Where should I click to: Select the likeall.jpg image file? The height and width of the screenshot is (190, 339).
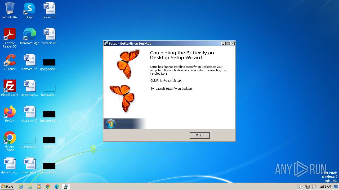click(x=49, y=142)
